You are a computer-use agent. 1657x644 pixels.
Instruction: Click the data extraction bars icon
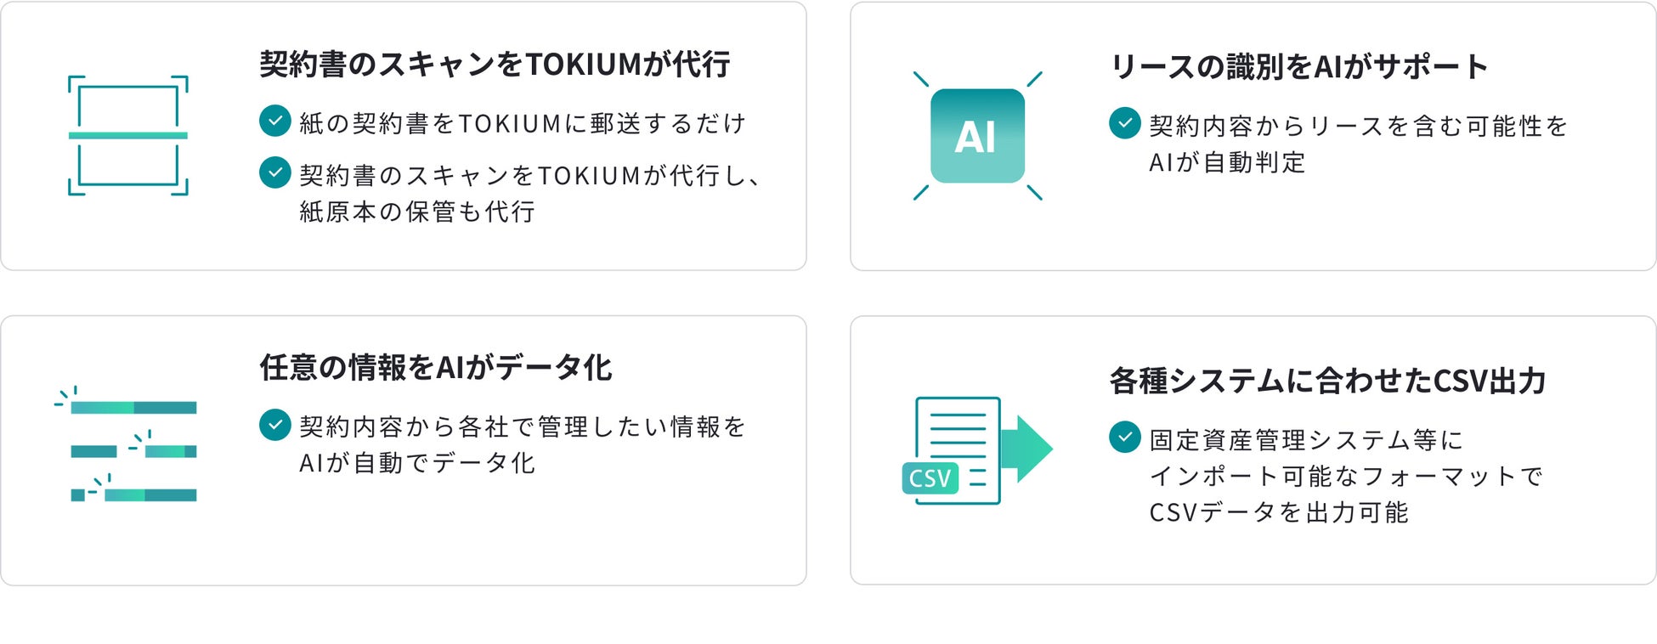127,446
